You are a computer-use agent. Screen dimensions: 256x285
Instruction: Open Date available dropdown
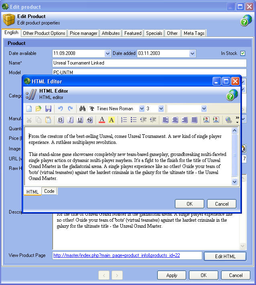108,54
